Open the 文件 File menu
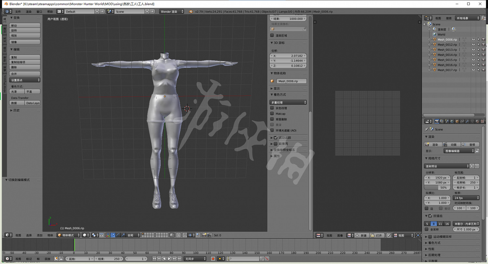The height and width of the screenshot is (264, 488). click(x=18, y=12)
